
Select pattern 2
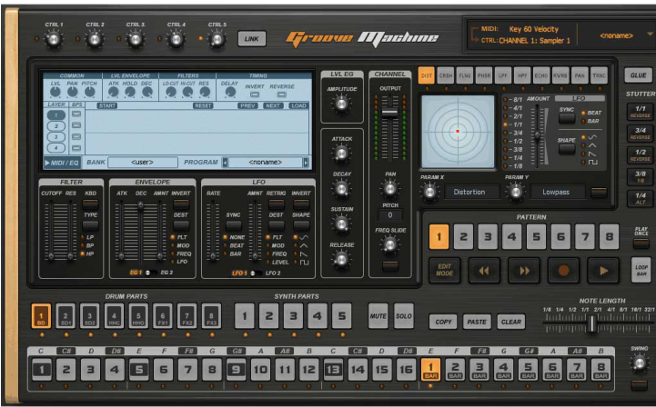(x=463, y=236)
